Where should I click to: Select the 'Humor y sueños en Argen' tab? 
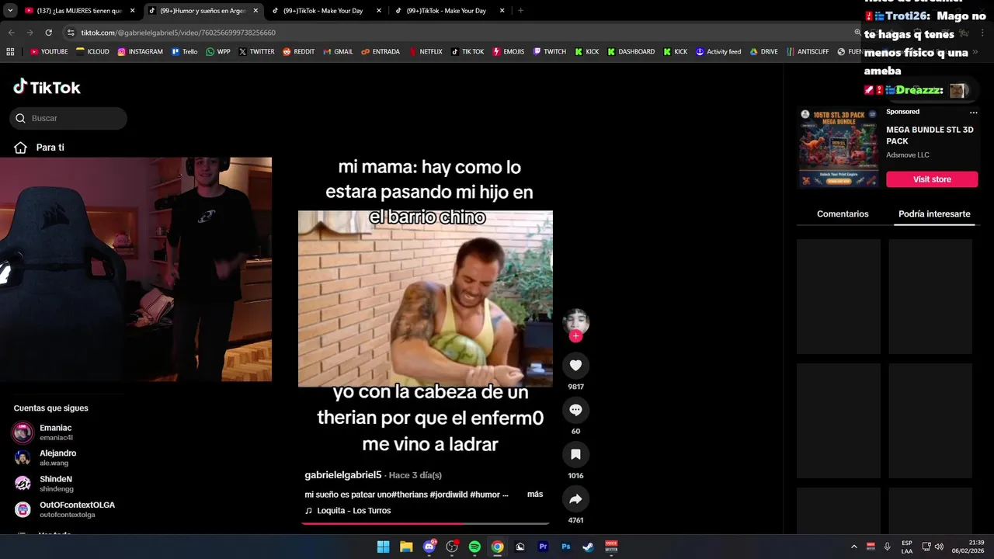202,11
